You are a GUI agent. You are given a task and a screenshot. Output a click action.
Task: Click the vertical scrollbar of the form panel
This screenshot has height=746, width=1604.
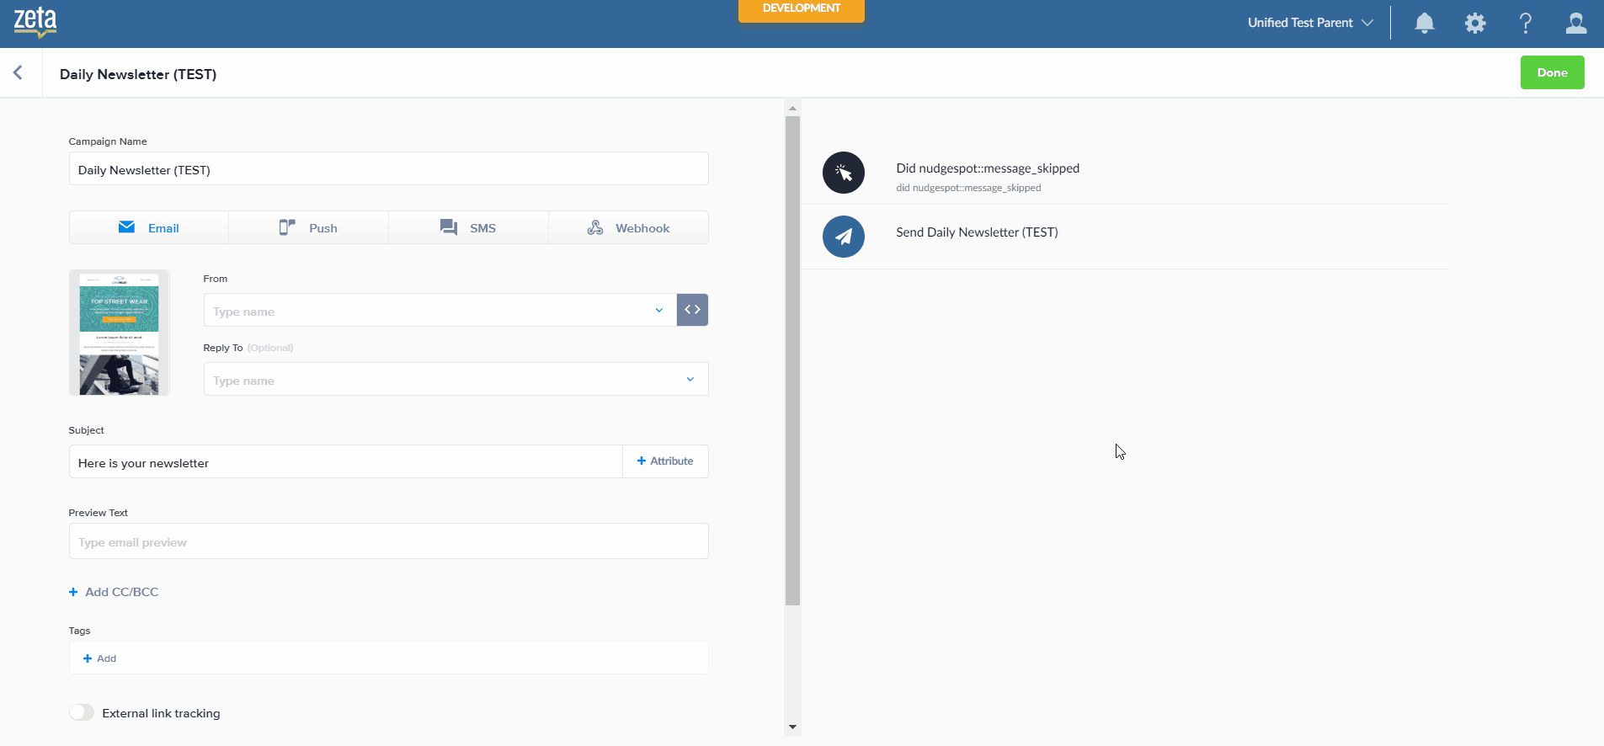coord(792,362)
